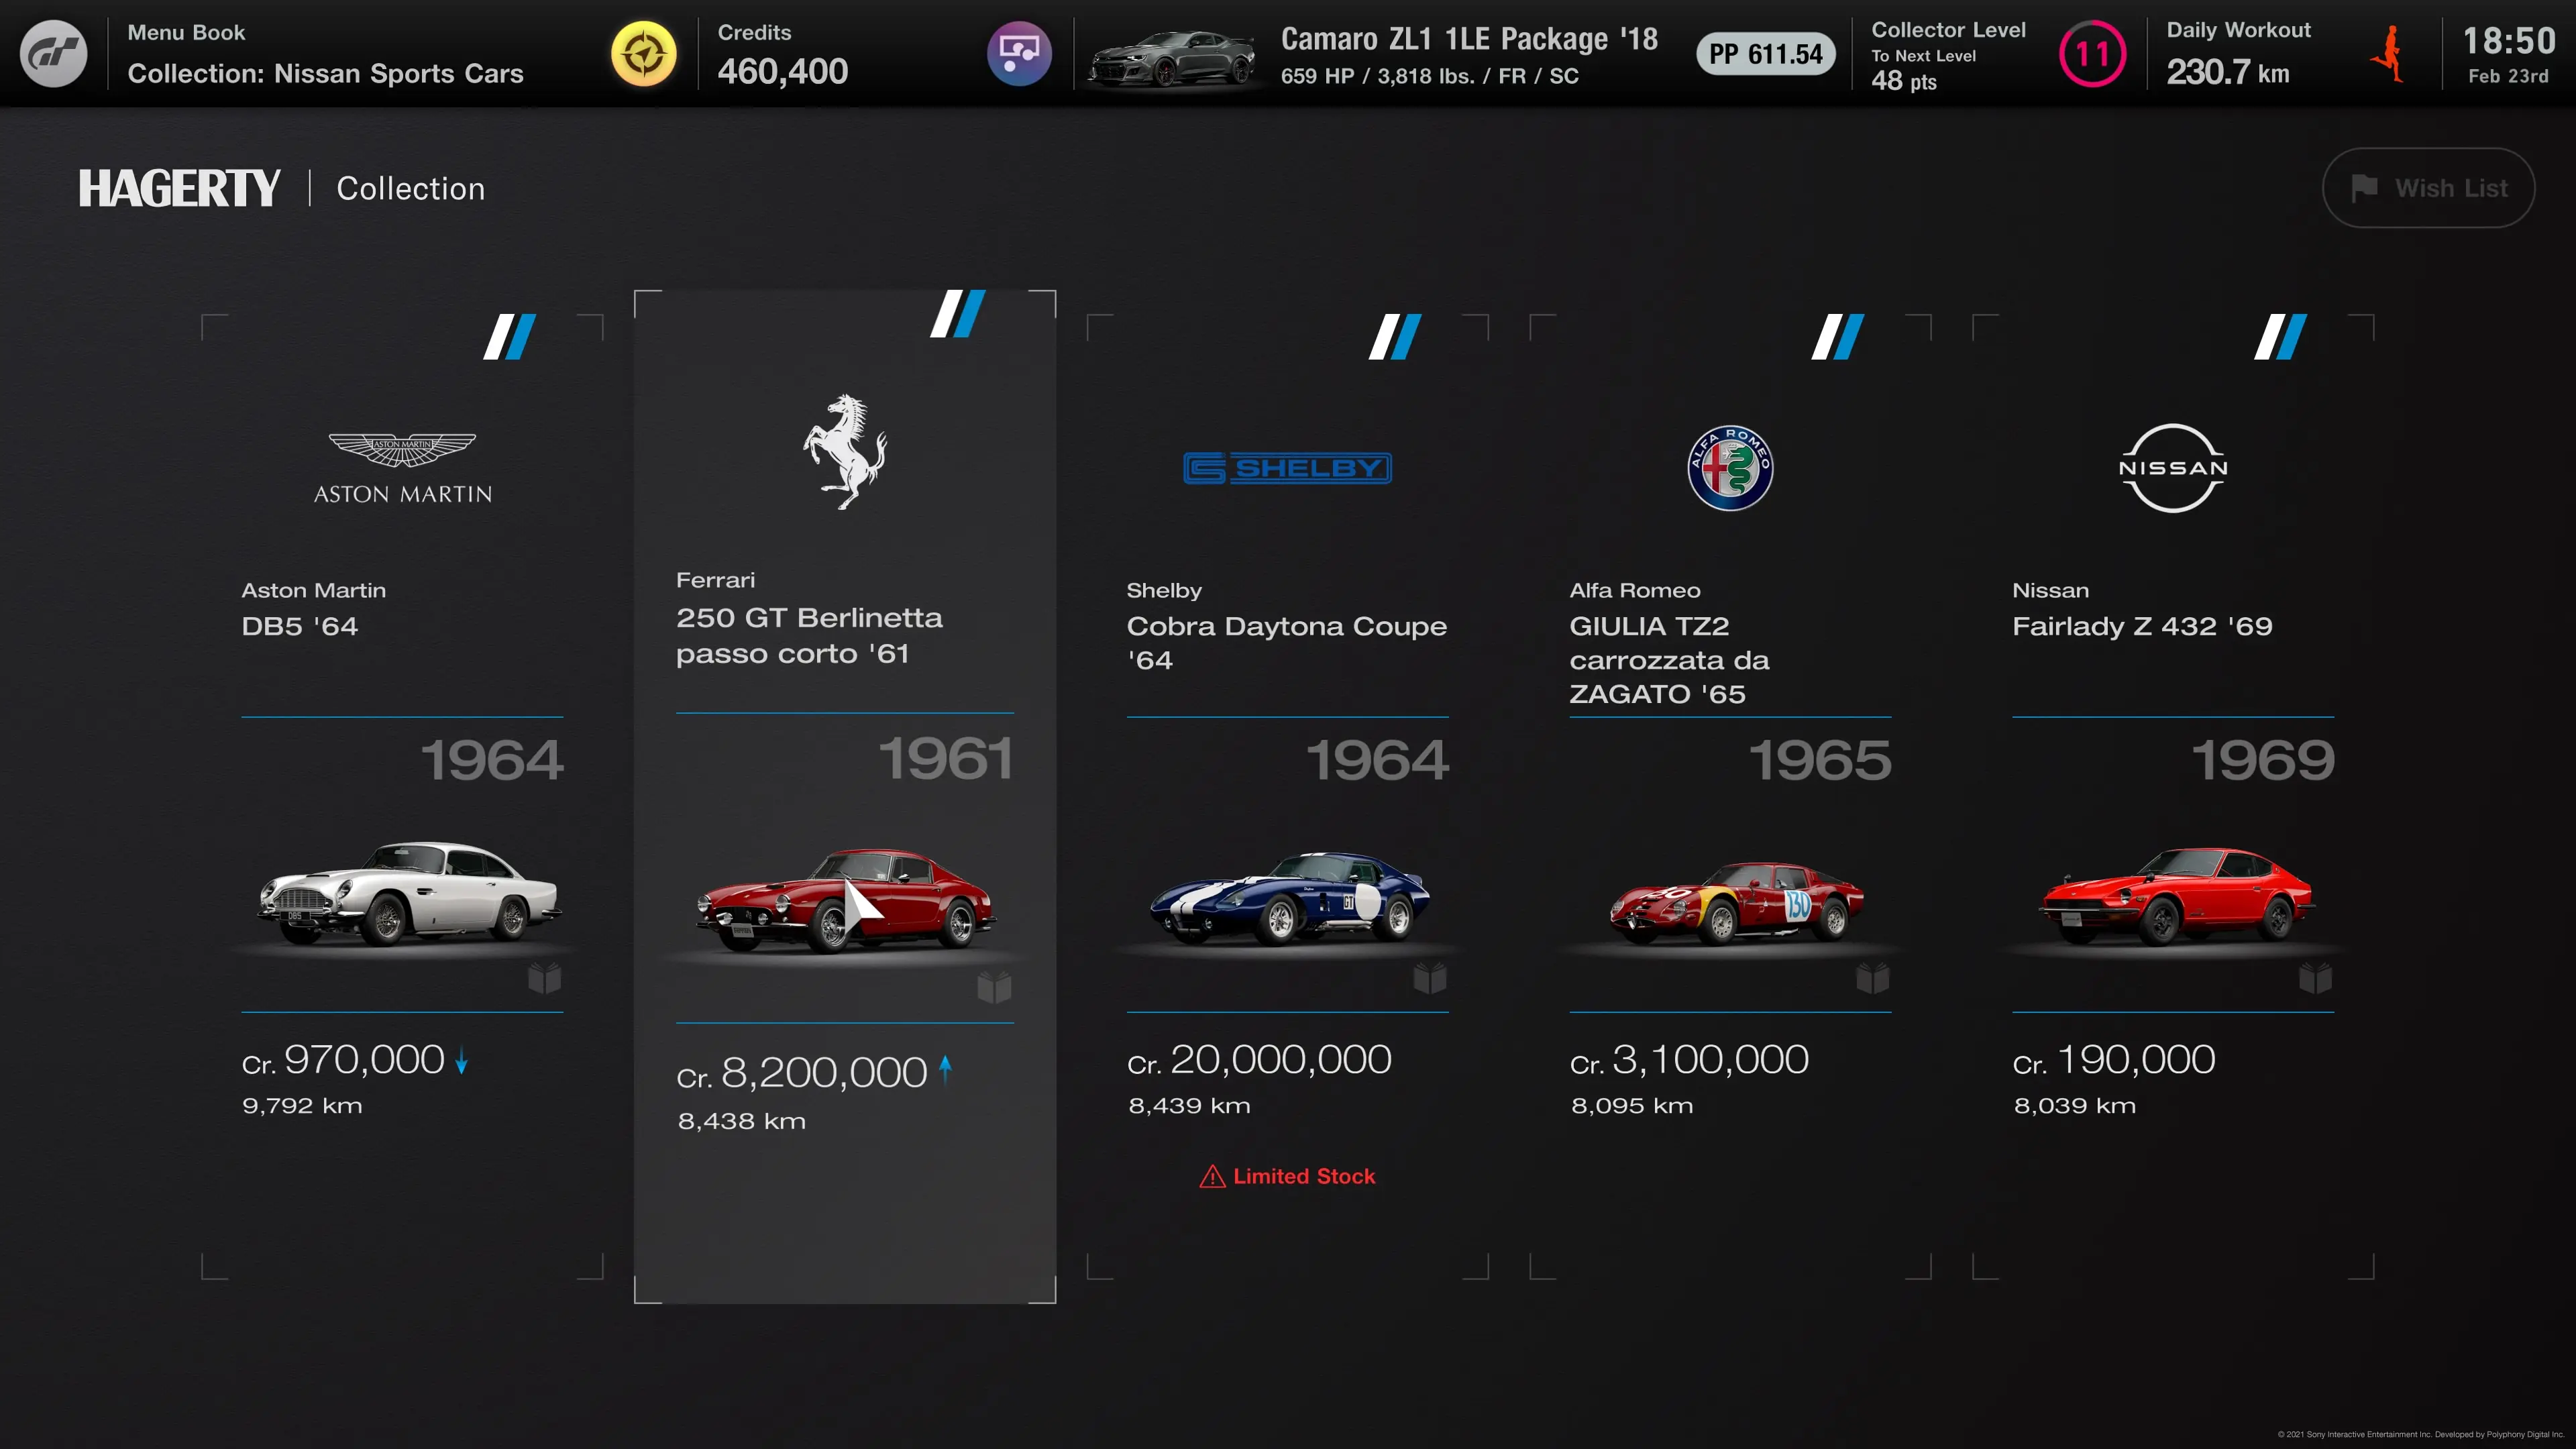Click the Limited Stock warning label
Viewport: 2576px width, 1449px height.
1287,1176
